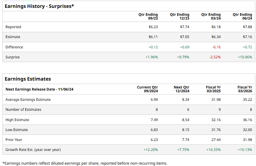This screenshot has height=166, width=256.
Task: Click the Fiscal Yr 03/2026 column header
Action: pyautogui.click(x=245, y=89)
